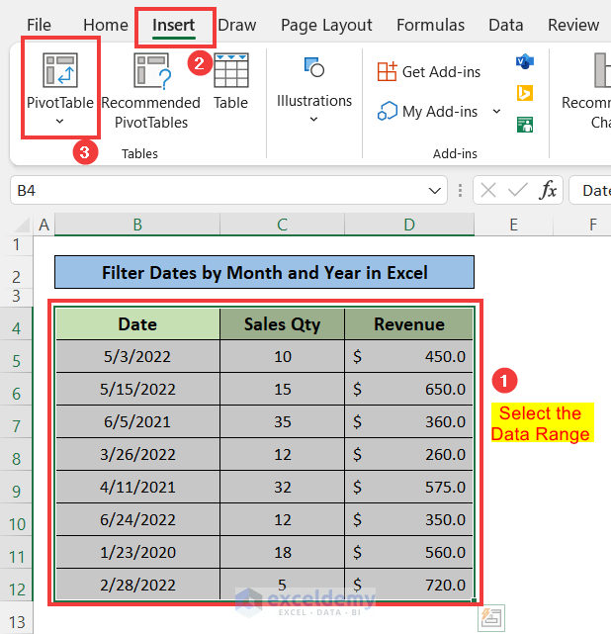Select row 13 header
This screenshot has height=634, width=611.
point(16,618)
